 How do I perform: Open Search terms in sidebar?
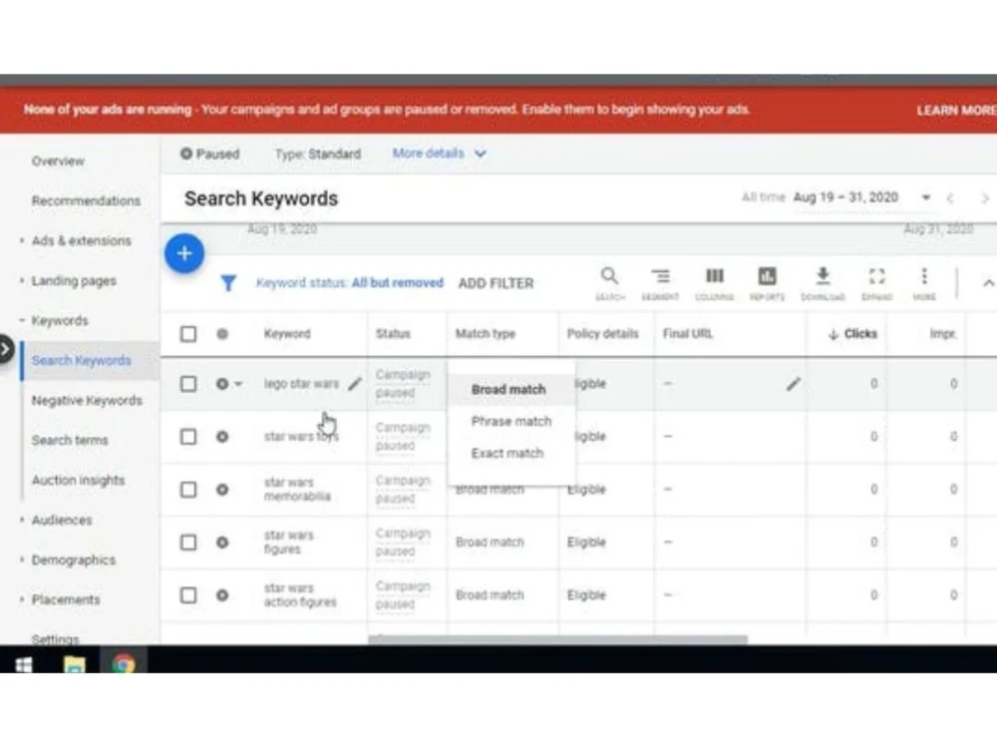coord(70,440)
